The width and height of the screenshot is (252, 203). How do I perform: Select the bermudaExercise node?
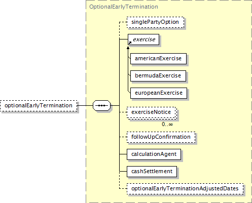pos(158,76)
